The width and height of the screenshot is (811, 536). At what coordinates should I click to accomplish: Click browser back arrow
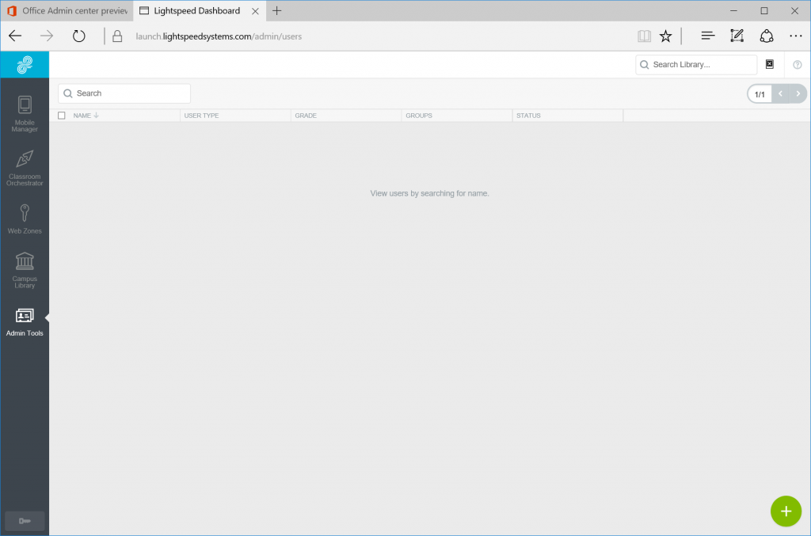click(x=15, y=36)
